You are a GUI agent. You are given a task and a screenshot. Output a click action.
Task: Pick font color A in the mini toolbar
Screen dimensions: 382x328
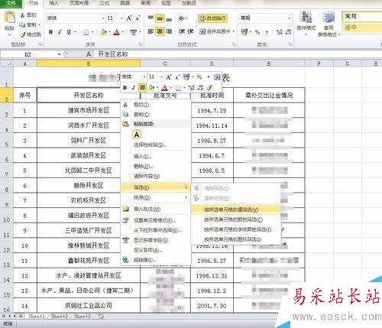165,88
